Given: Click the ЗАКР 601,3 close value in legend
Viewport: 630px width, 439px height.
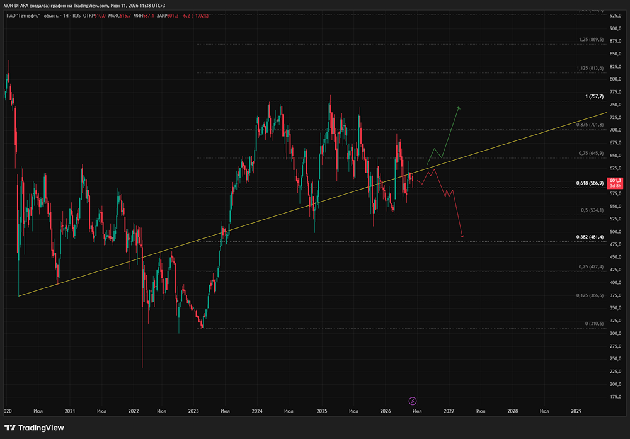Looking at the screenshot, I should click(168, 16).
